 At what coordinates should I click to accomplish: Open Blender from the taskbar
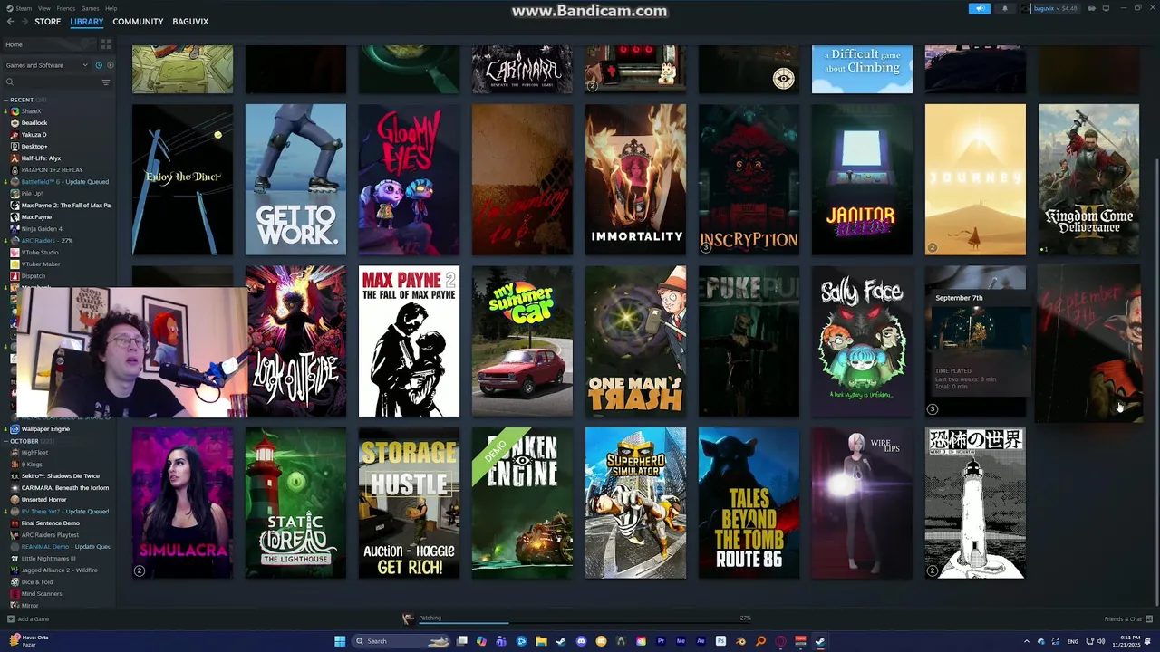click(740, 641)
